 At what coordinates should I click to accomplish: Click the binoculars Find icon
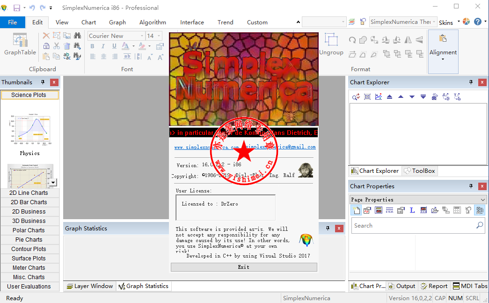77,36
